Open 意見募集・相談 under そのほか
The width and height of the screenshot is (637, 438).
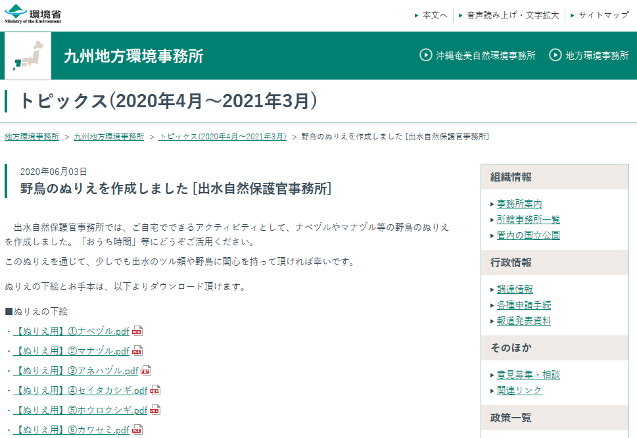pyautogui.click(x=529, y=375)
